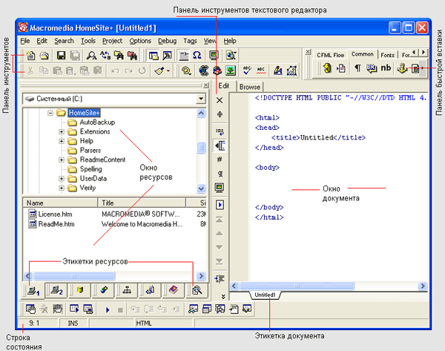This screenshot has width=445, height=351.
Task: Select License.htm in file list
Action: coord(55,214)
